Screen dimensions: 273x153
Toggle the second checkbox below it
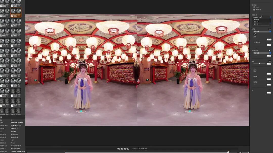pos(254,10)
